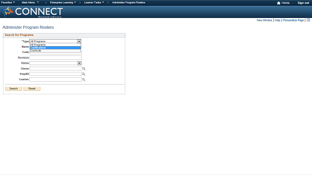
Task: Open the Main Menu dropdown
Action: coord(30,2)
